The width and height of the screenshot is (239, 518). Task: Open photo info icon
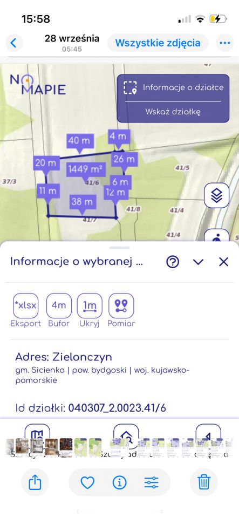120,483
